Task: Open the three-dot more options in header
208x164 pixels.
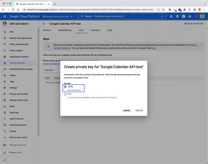Action: tap(196, 16)
